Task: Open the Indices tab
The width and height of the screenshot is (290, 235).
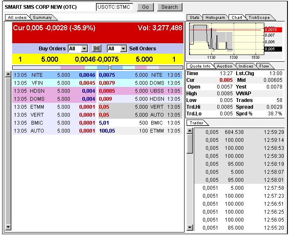Action: tap(246, 66)
